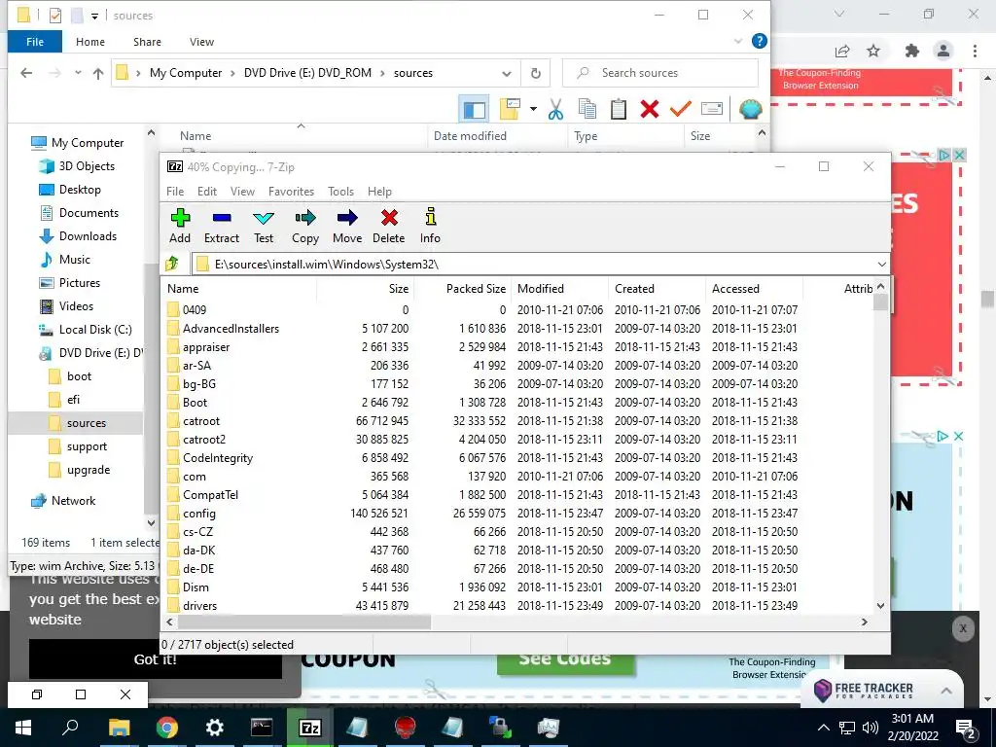Open the new folder icon dropdown arrow
Viewport: 996px width, 747px height.
[534, 109]
